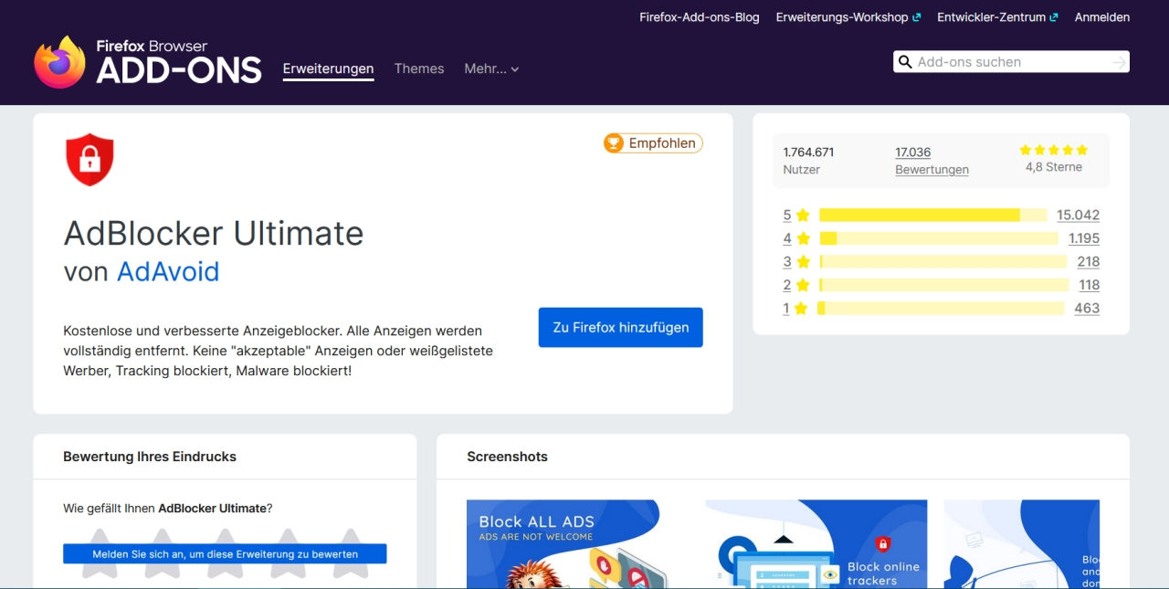Click the Firefox logo icon
This screenshot has height=589, width=1169.
click(x=59, y=62)
